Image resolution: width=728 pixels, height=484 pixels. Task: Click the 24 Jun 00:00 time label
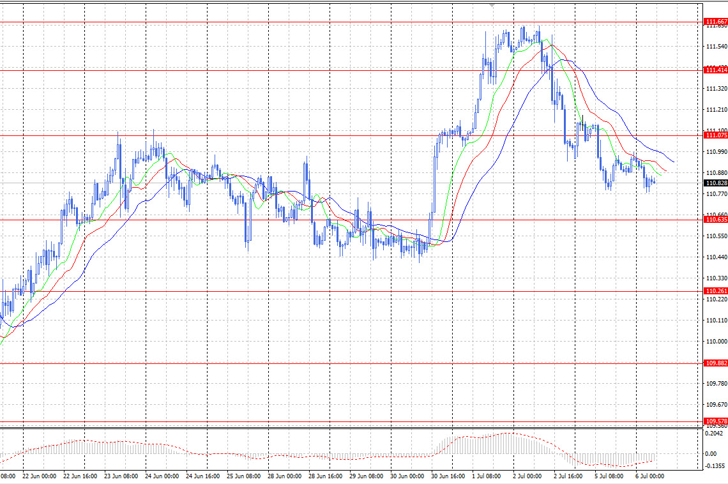162,476
